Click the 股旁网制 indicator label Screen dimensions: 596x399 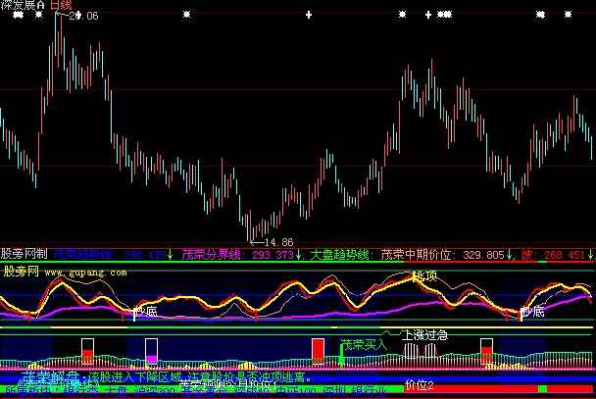click(x=24, y=254)
